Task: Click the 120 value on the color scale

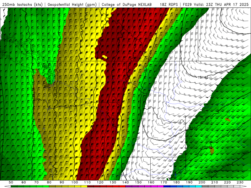Action: tap(100, 182)
